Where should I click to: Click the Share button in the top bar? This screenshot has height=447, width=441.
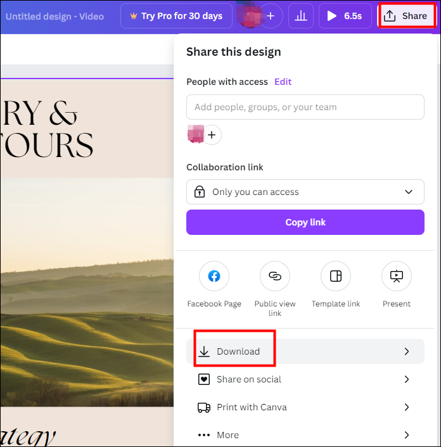click(407, 16)
